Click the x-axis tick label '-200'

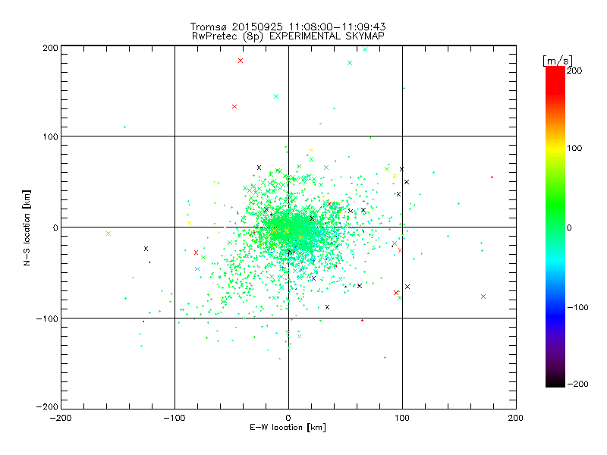61,418
